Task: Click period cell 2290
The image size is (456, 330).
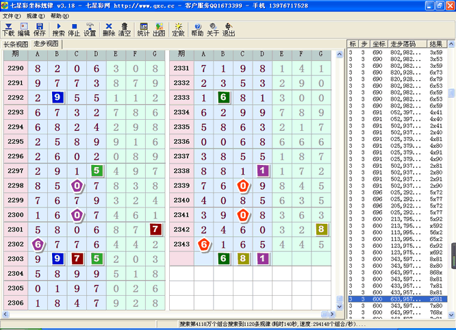Action: tap(16, 68)
